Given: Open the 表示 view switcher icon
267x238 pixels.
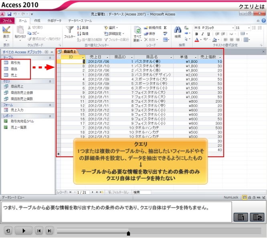Looking at the screenshot, I should point(6,30).
